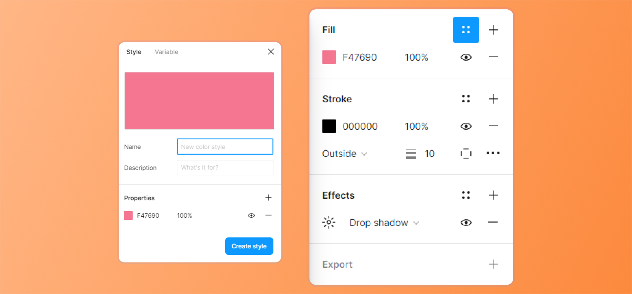Expand the Drop shadow effect type dropdown
The width and height of the screenshot is (632, 294).
tap(384, 223)
